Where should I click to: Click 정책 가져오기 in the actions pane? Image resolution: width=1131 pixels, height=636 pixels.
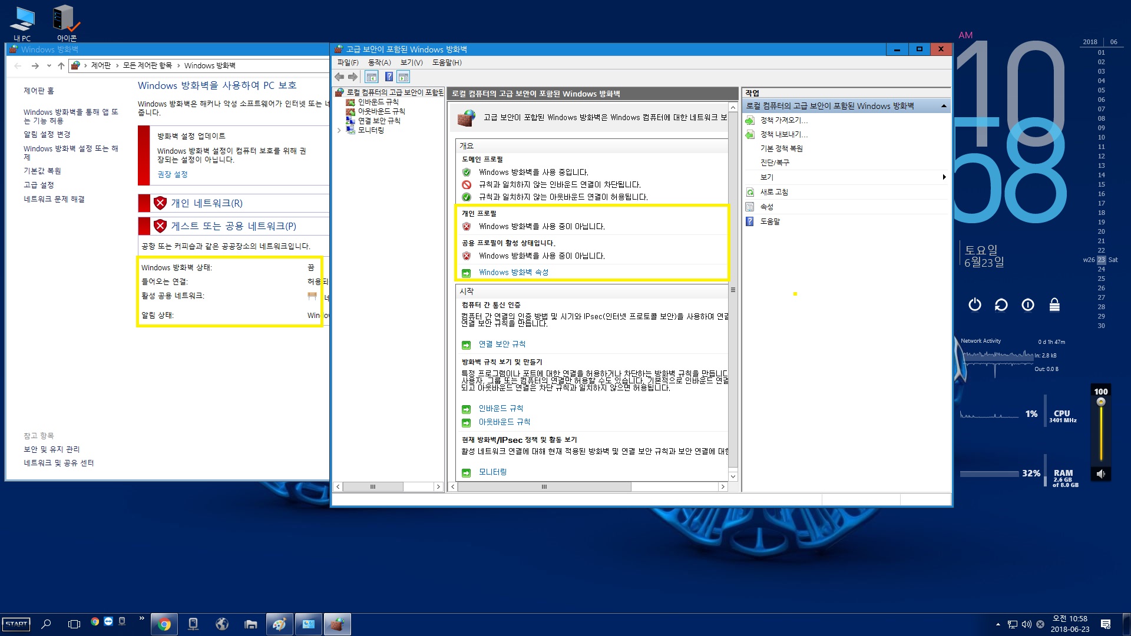(783, 120)
